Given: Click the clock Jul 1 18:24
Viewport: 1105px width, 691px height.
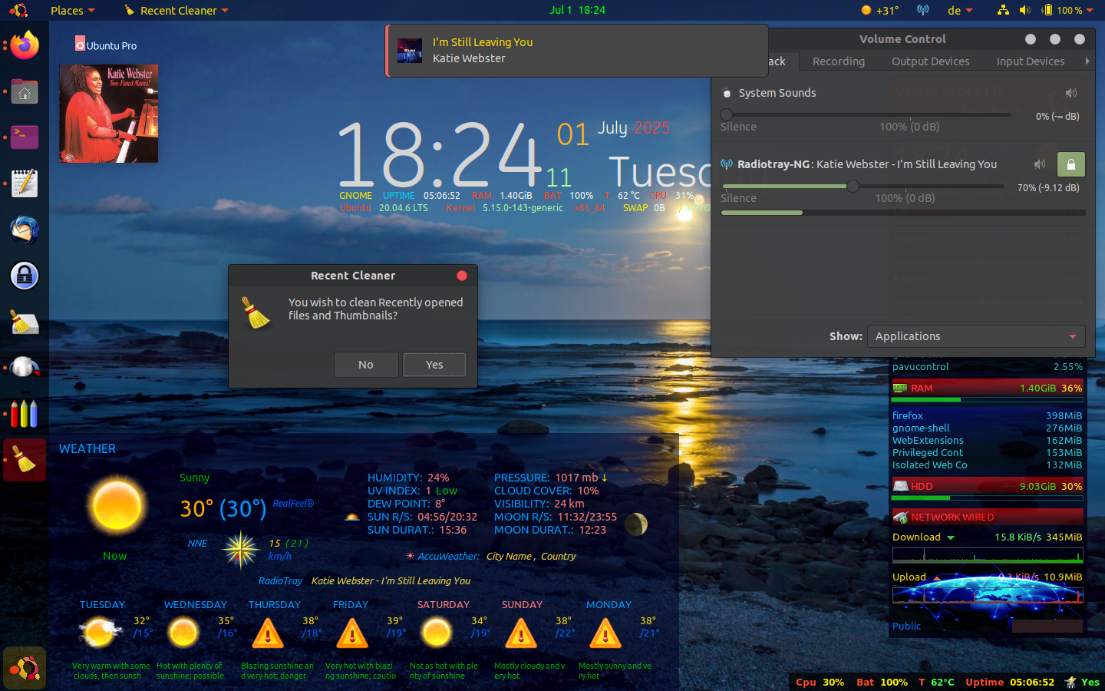Looking at the screenshot, I should coord(577,10).
